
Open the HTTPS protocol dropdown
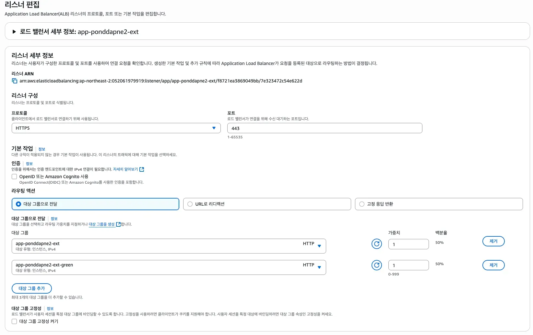click(116, 128)
